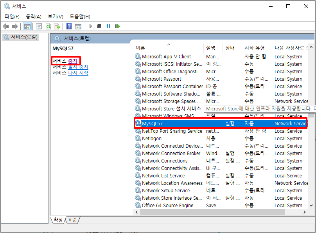This screenshot has width=316, height=233.
Task: Select Microsoft Office Diagnostics service
Action: 221,72
